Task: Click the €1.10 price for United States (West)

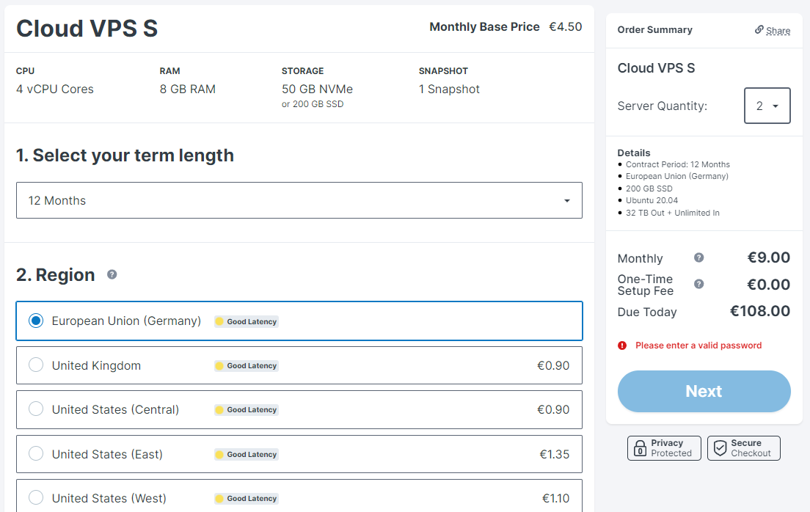Action: [555, 499]
